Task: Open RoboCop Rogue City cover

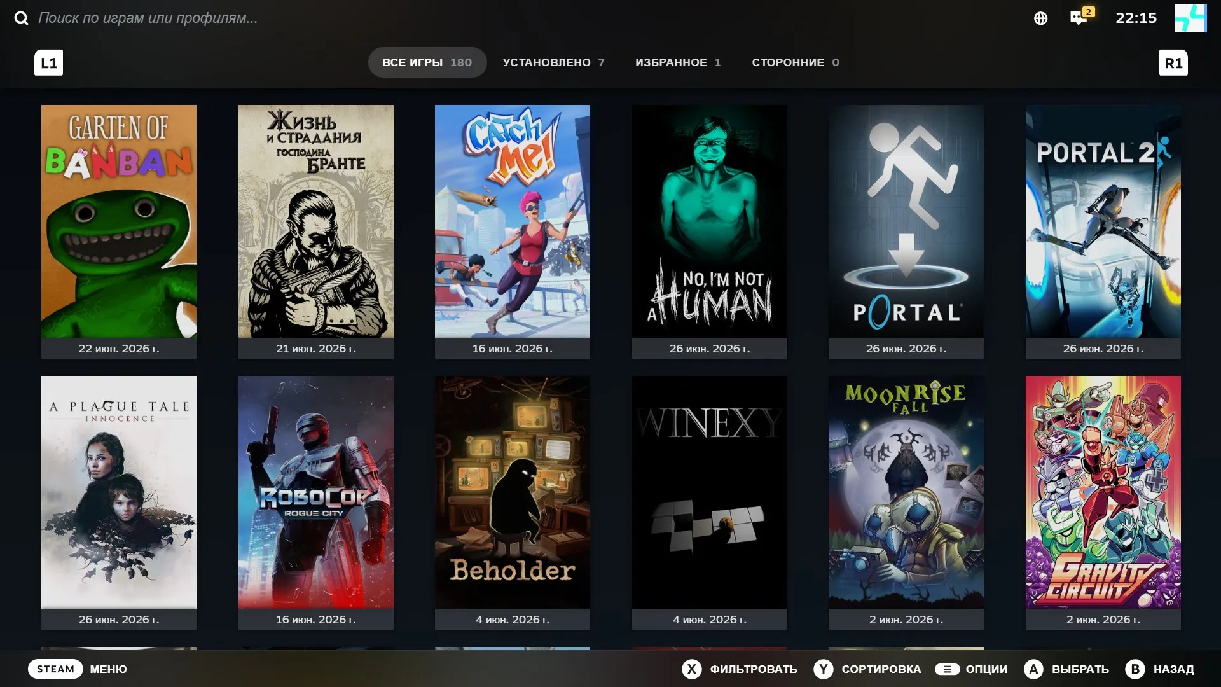Action: tap(316, 492)
